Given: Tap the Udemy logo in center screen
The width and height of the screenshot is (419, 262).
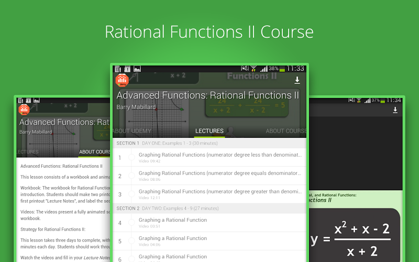Looking at the screenshot, I should pos(122,80).
